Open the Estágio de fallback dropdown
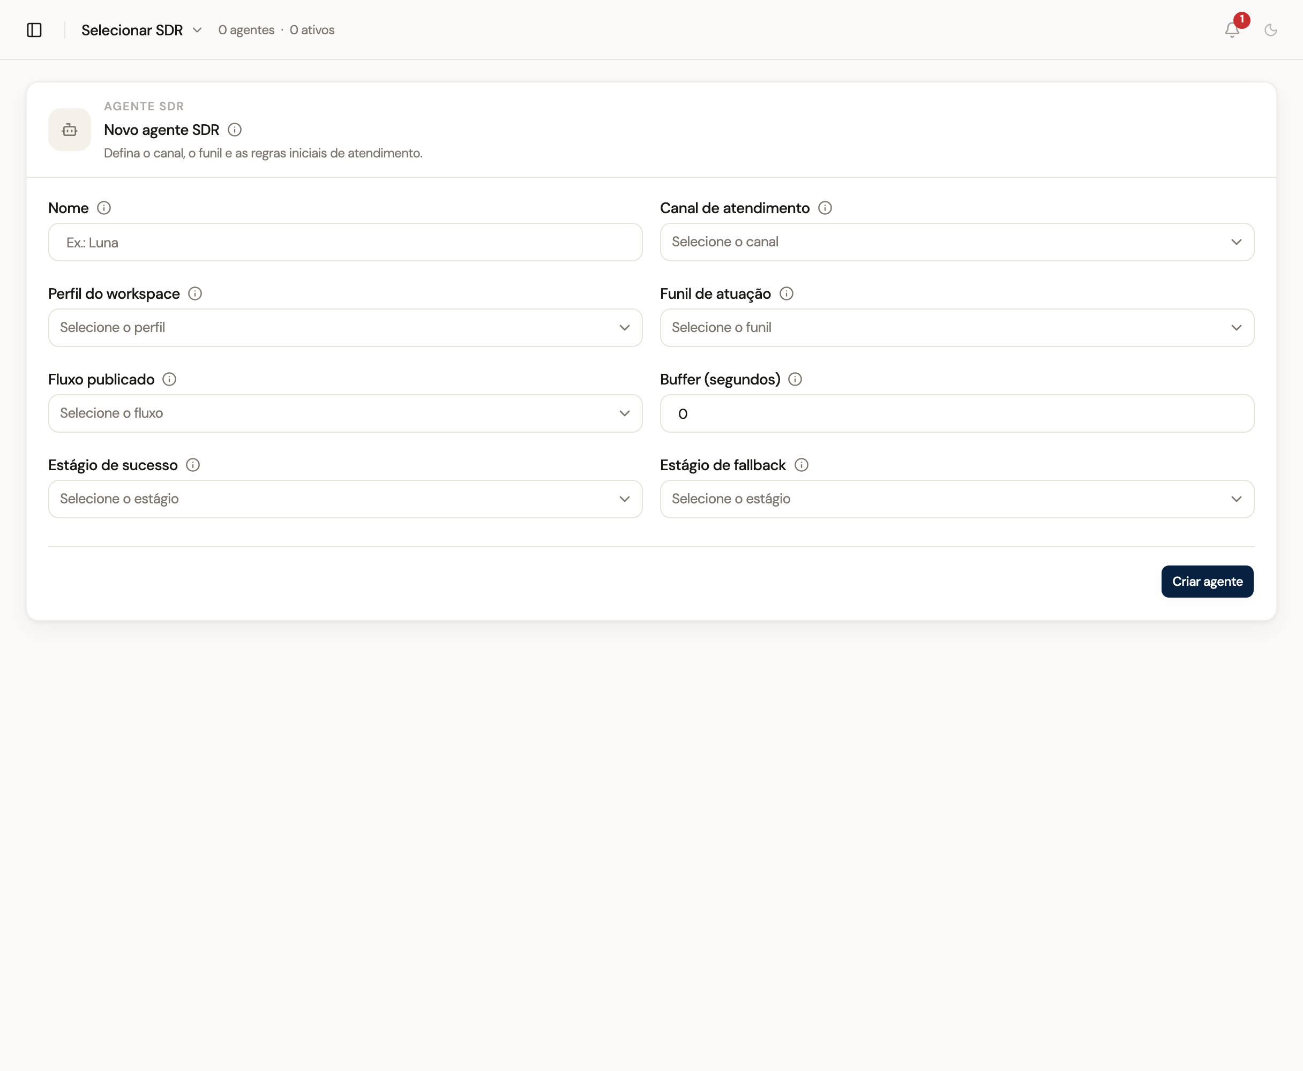 pyautogui.click(x=957, y=499)
